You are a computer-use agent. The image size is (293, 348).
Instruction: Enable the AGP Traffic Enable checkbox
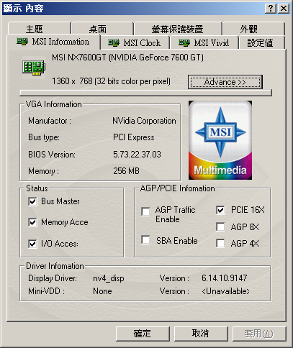(x=145, y=212)
